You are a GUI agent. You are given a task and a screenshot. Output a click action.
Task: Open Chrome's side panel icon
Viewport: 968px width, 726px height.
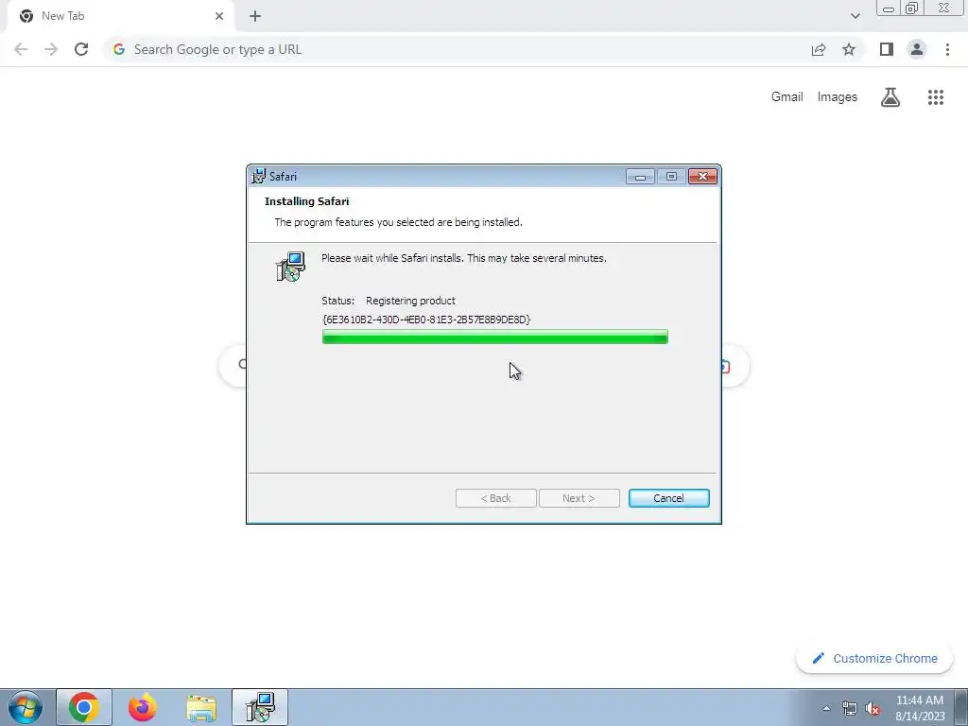point(887,49)
